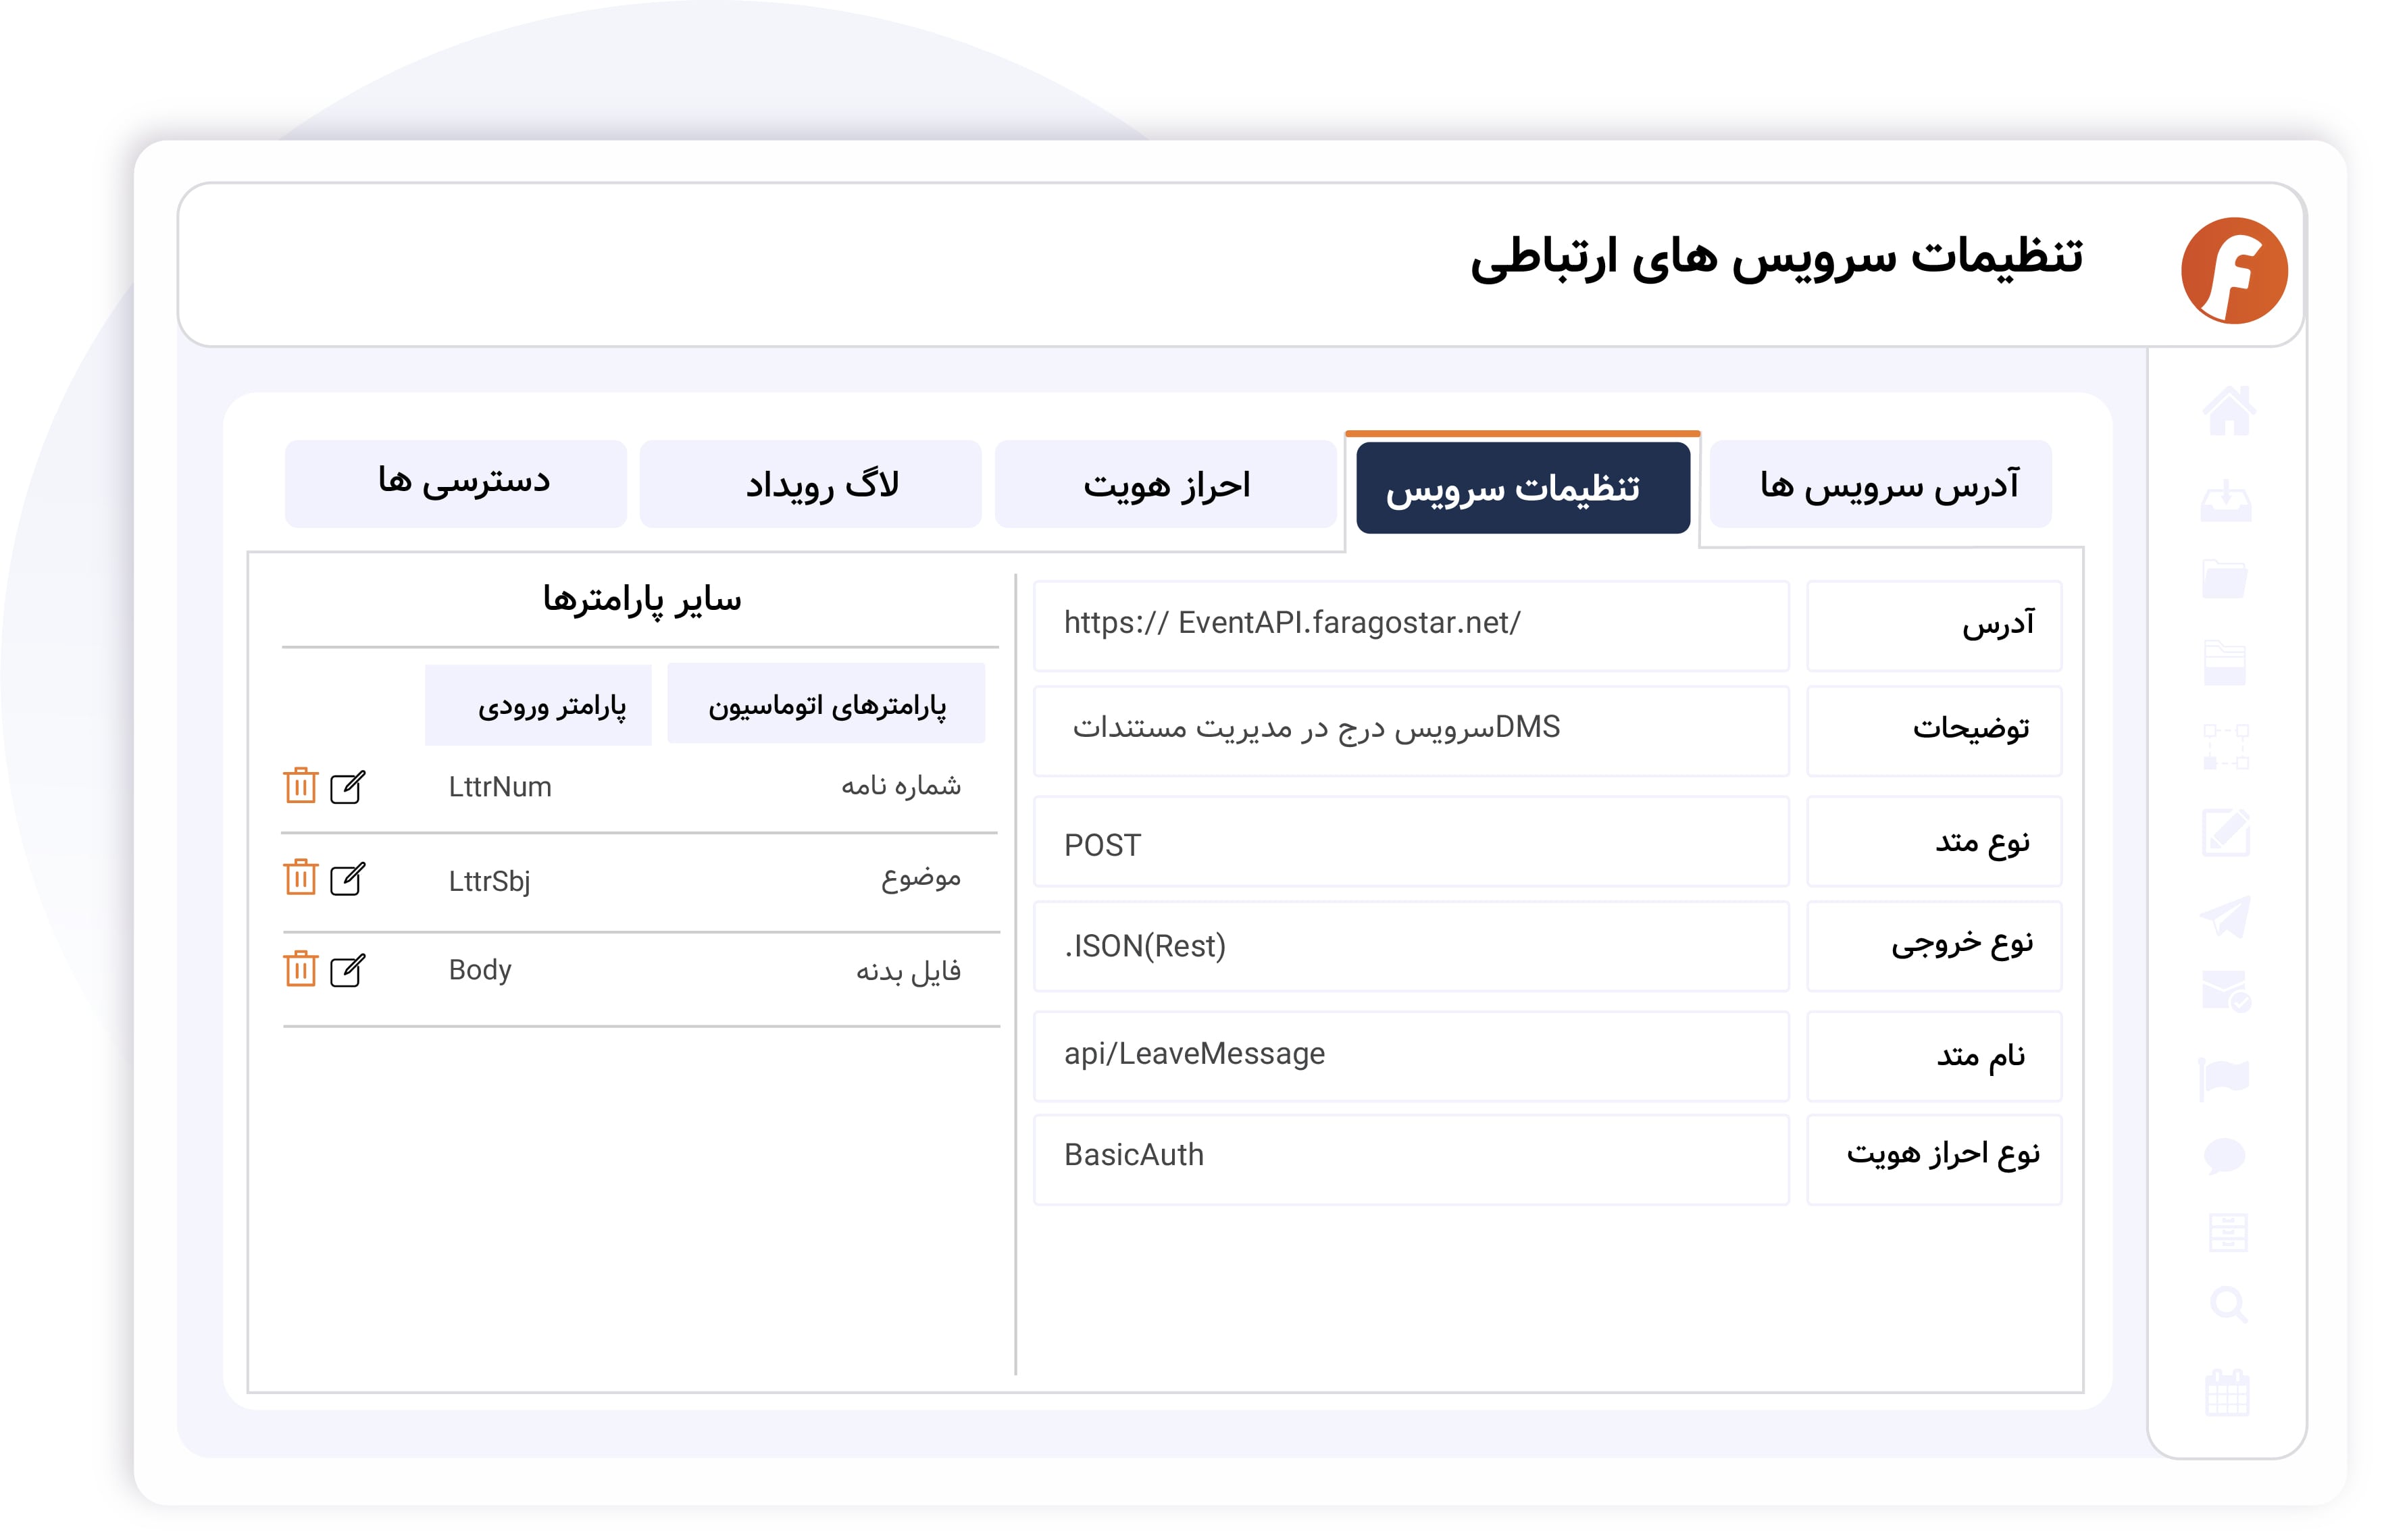Open the chat bubble icon in the sidebar
The width and height of the screenshot is (2382, 1540).
pyautogui.click(x=2226, y=1156)
